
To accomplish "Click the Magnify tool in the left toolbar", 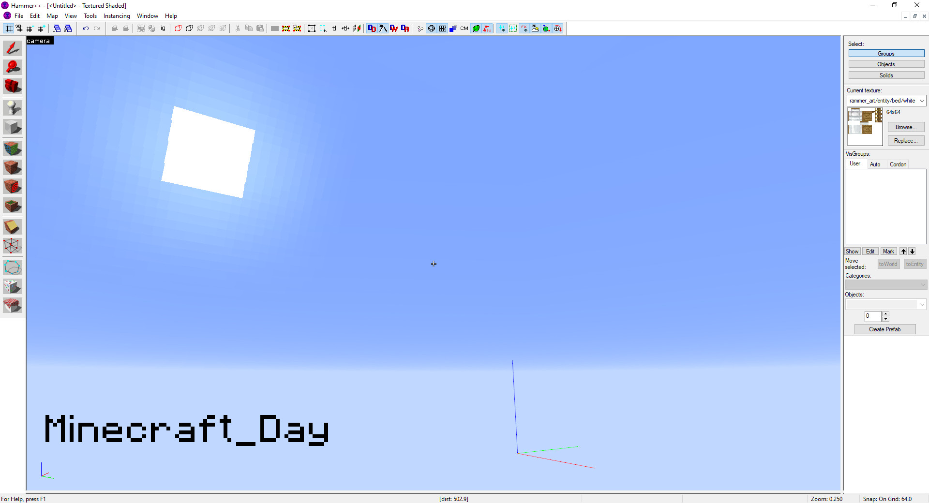I will [x=13, y=67].
